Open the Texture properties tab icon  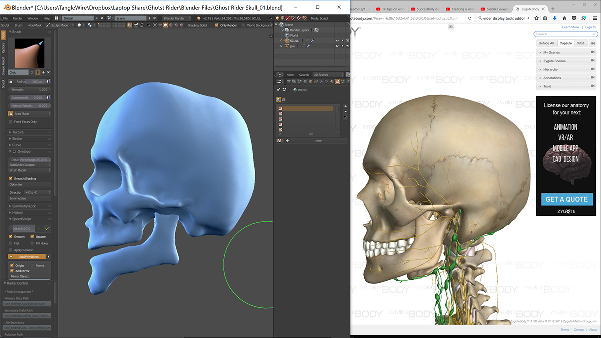click(x=337, y=81)
